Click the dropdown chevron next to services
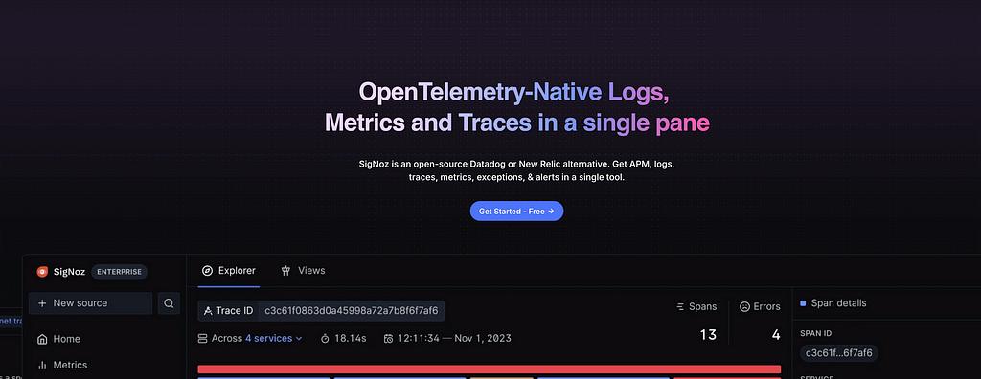Screen dimensions: 981x379 (x=299, y=339)
